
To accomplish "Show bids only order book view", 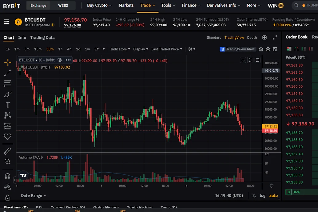I will (304, 49).
